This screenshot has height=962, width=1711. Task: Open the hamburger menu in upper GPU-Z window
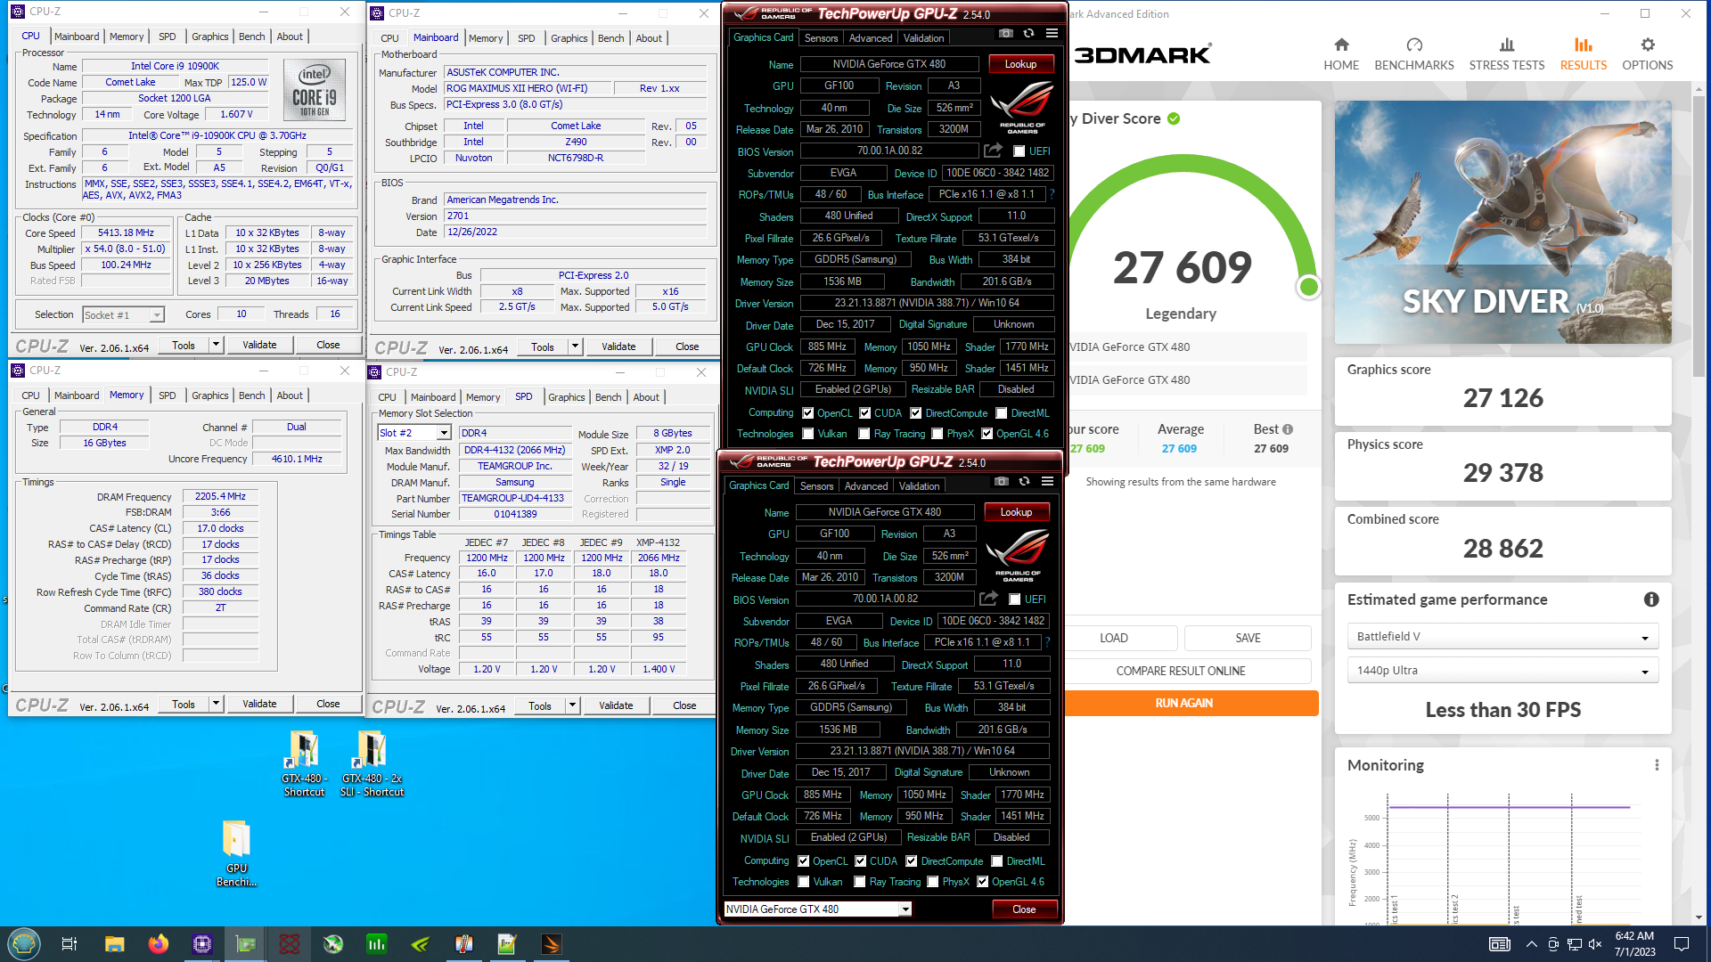1052,34
